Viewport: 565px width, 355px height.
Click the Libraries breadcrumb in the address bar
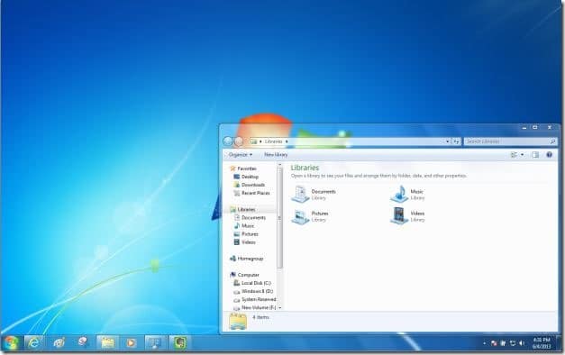(x=274, y=141)
